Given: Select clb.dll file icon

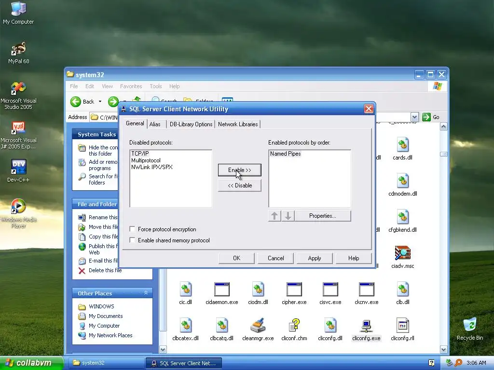Looking at the screenshot, I should (403, 293).
